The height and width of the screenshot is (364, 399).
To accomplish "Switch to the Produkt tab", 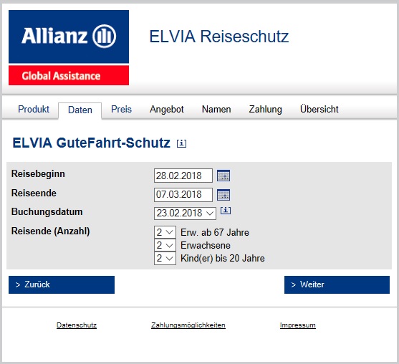I will point(34,109).
